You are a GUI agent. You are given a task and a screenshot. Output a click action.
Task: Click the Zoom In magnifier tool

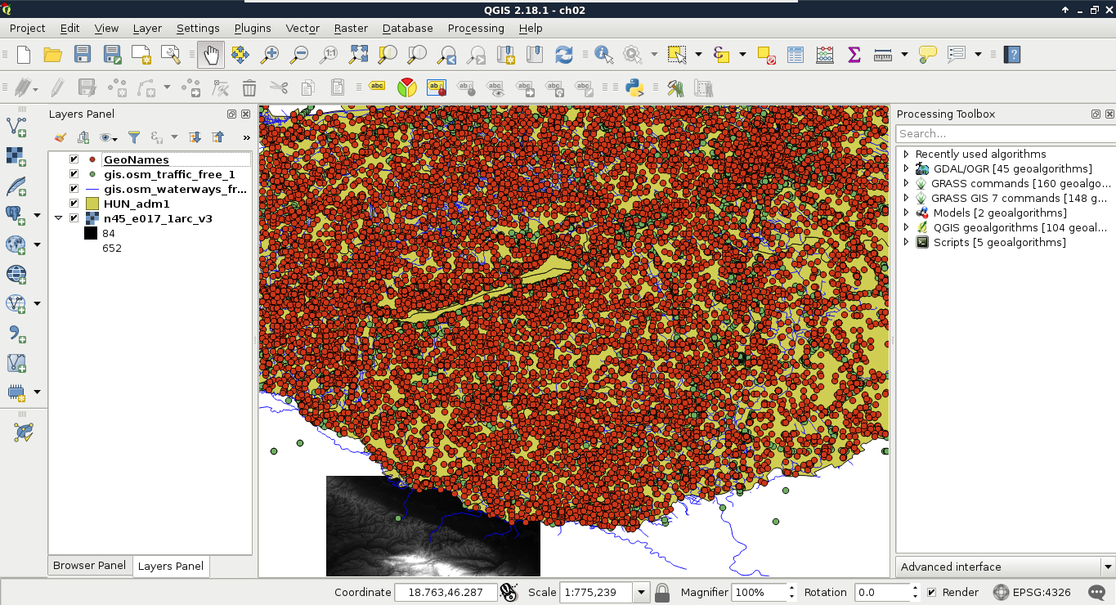[269, 55]
